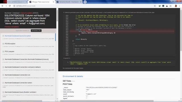The image size is (182, 102).
Task: Click the red QueryException class name in header
Action: 26,13
